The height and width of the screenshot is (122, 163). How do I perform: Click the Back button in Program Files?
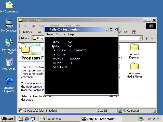tap(27, 32)
